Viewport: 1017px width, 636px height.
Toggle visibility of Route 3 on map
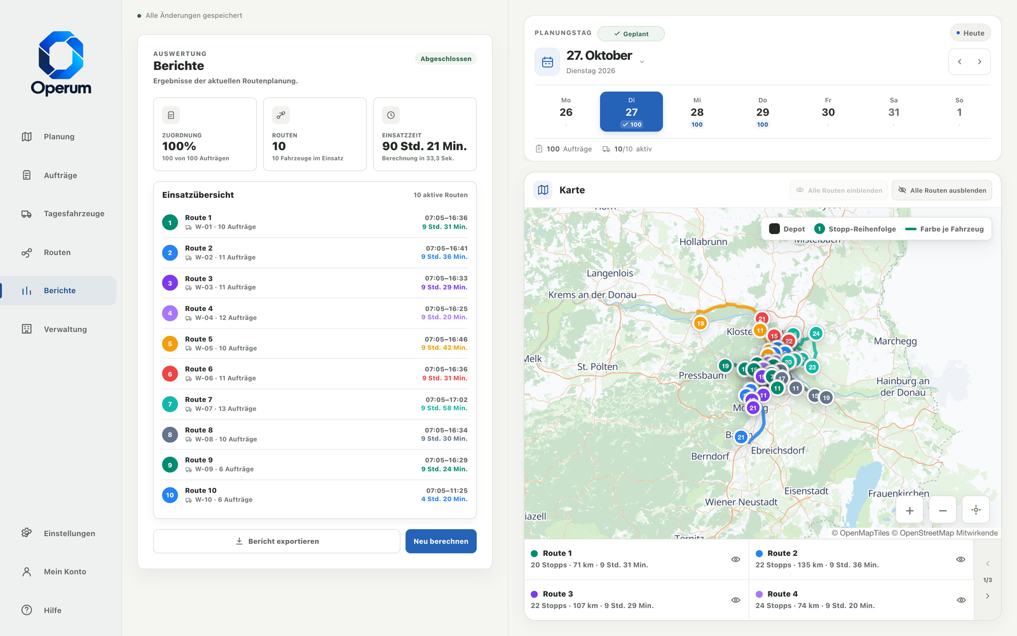point(735,600)
